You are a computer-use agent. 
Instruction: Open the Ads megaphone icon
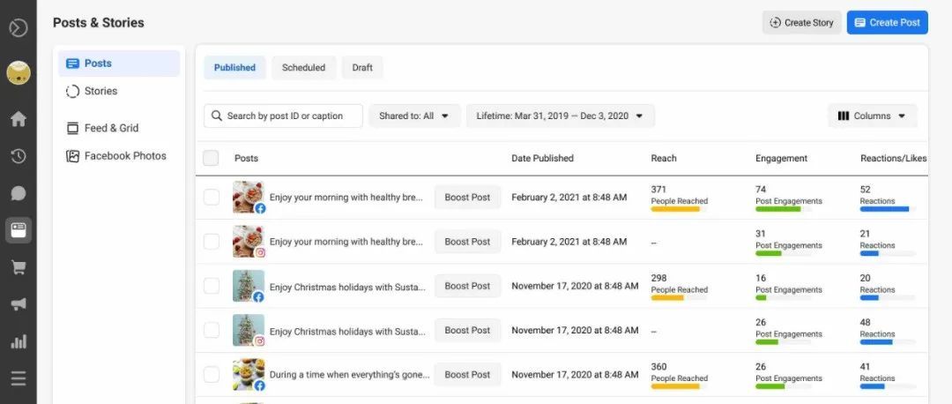[19, 304]
